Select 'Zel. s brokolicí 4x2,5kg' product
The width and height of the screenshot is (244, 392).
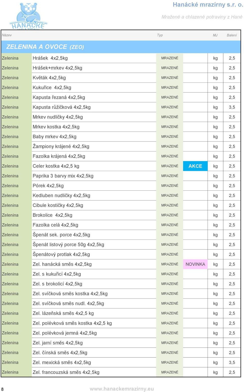click(x=57, y=284)
